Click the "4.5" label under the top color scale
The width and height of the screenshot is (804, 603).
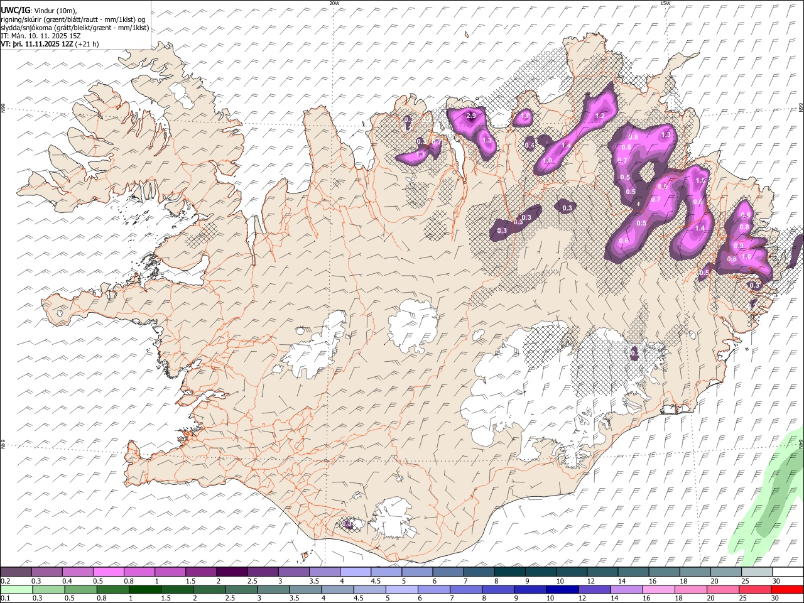coord(376,581)
